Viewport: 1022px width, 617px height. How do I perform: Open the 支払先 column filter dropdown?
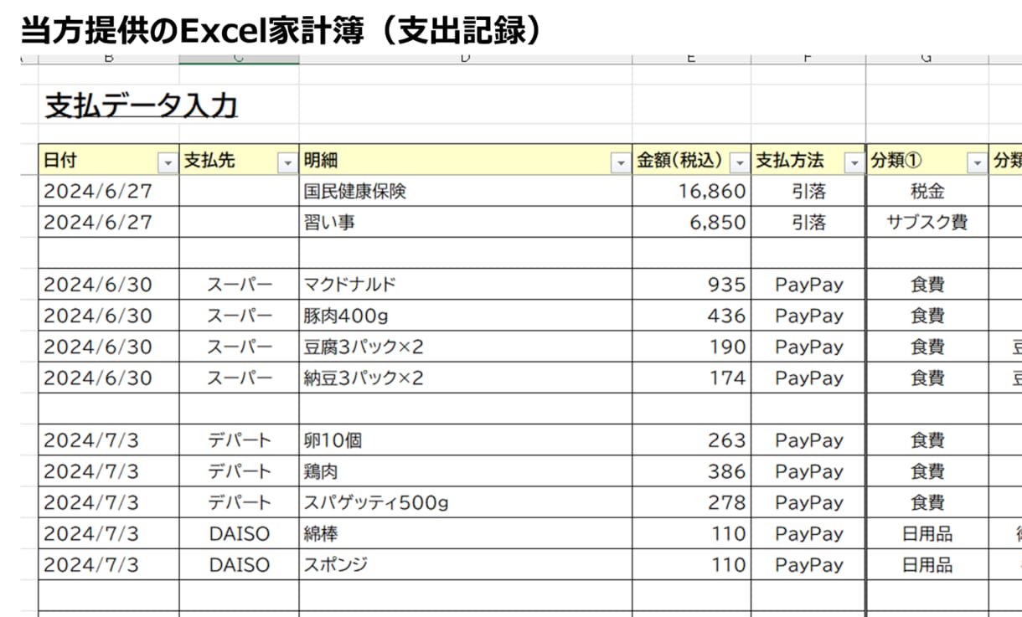[287, 163]
